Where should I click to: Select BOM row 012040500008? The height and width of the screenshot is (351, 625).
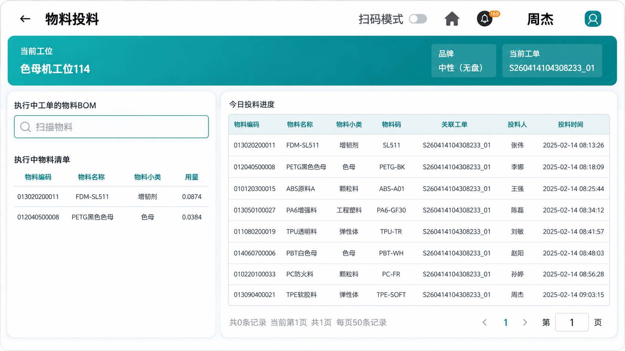111,217
